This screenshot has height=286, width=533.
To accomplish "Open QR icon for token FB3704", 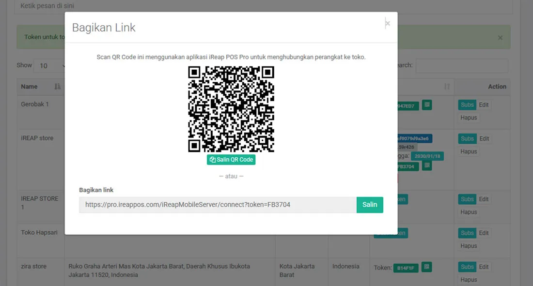I will coord(427,166).
